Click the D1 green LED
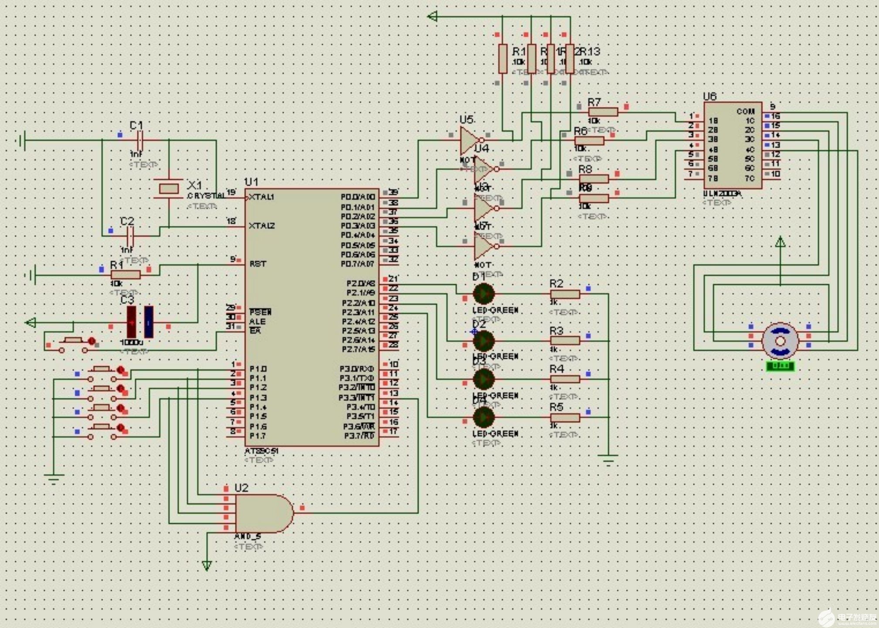The image size is (879, 628). tap(483, 294)
